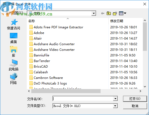149x115 pixels.
Task: Select the Avdshare Video Converter folder name
Action: (x=54, y=50)
